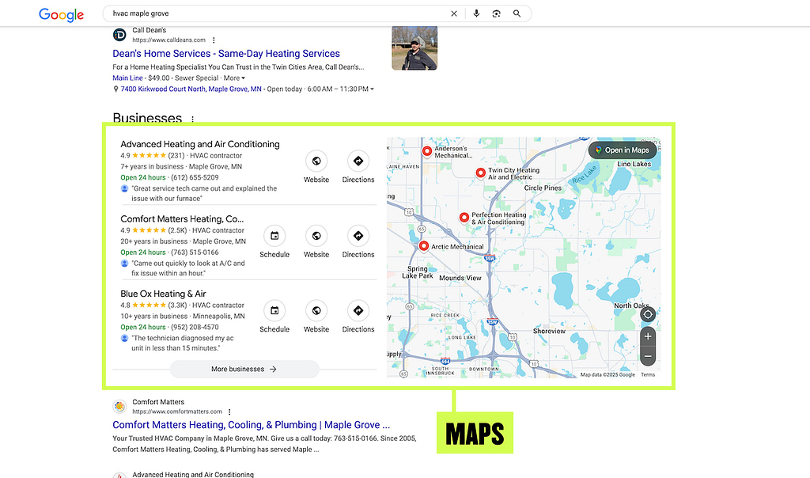Click the my-location compass icon on the map
810x478 pixels.
(648, 314)
